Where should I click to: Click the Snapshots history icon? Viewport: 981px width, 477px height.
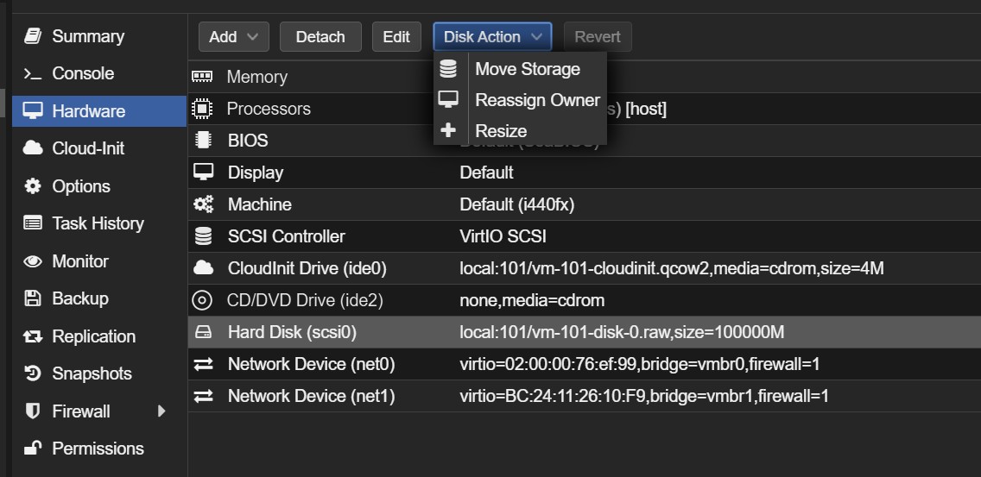pyautogui.click(x=33, y=373)
